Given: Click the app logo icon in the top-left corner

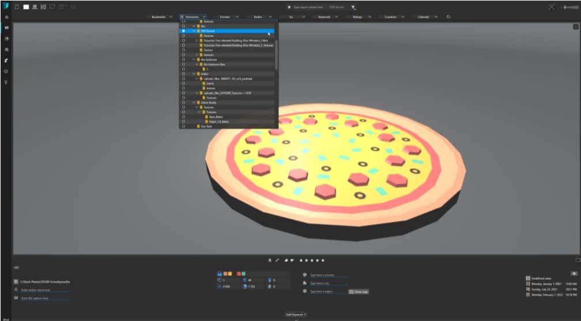Looking at the screenshot, I should [x=6, y=6].
